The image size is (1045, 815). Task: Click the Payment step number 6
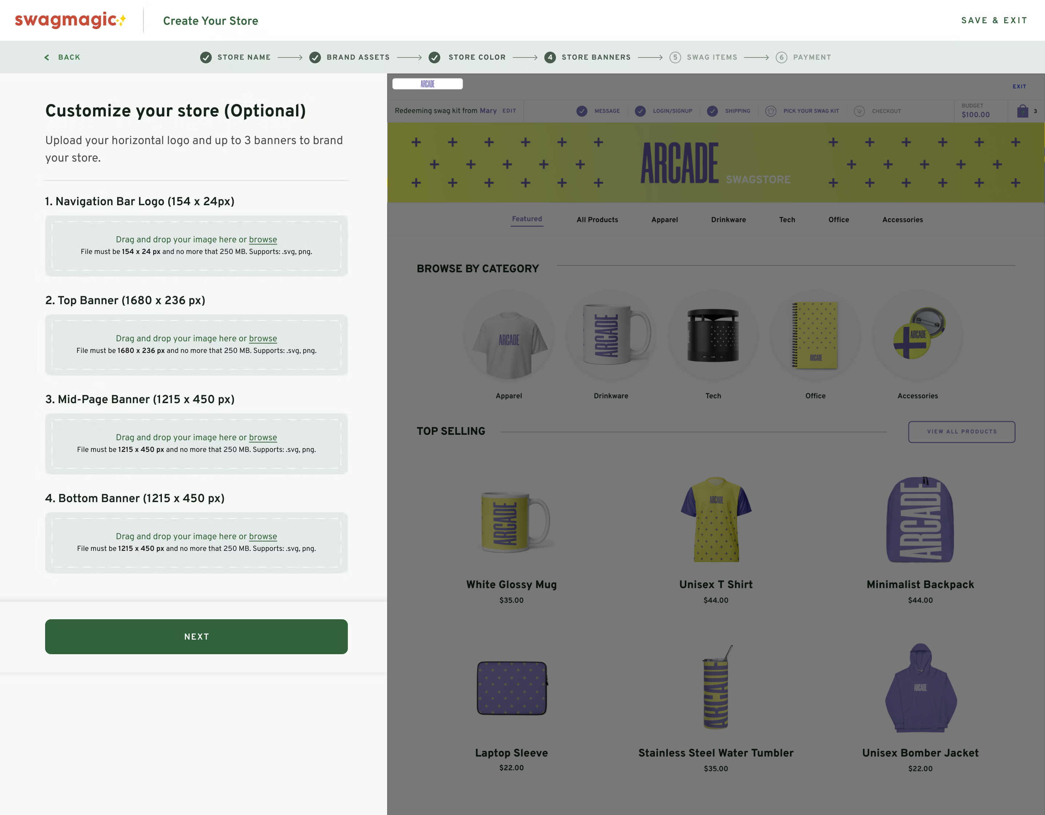pyautogui.click(x=781, y=57)
